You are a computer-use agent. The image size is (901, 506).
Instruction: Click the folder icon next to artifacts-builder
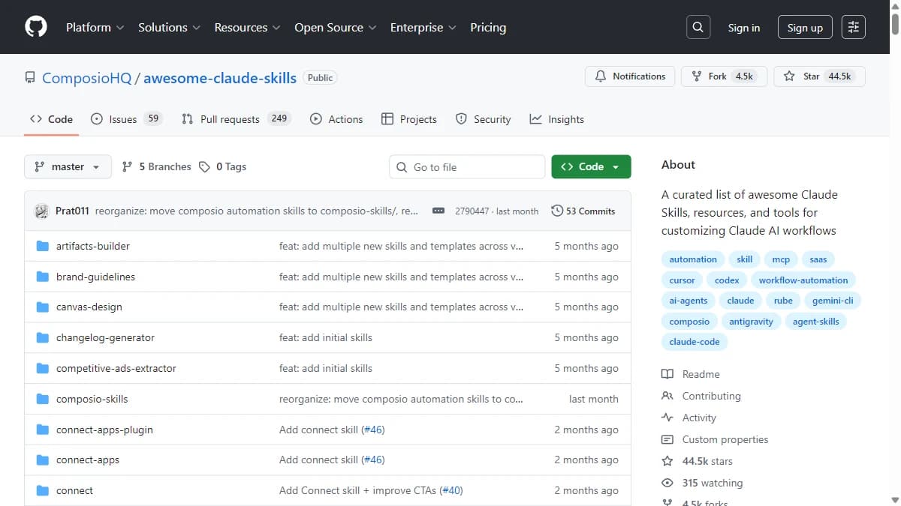coord(43,246)
